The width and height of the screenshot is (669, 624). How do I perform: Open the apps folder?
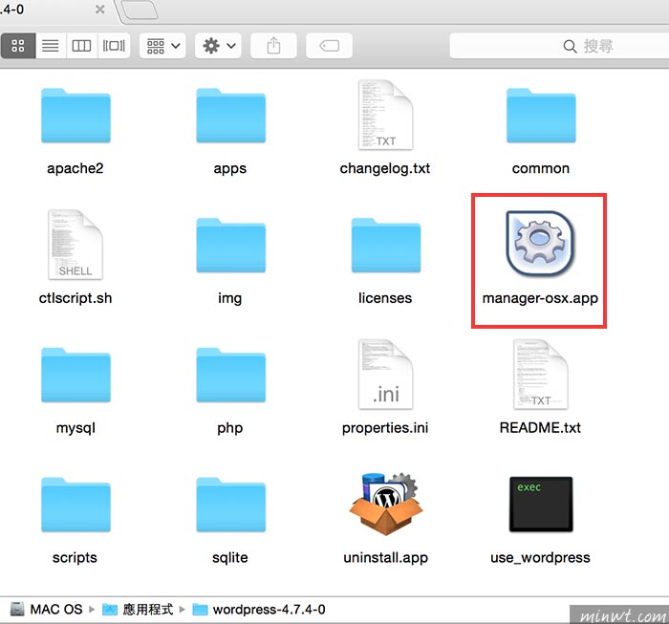pyautogui.click(x=231, y=116)
